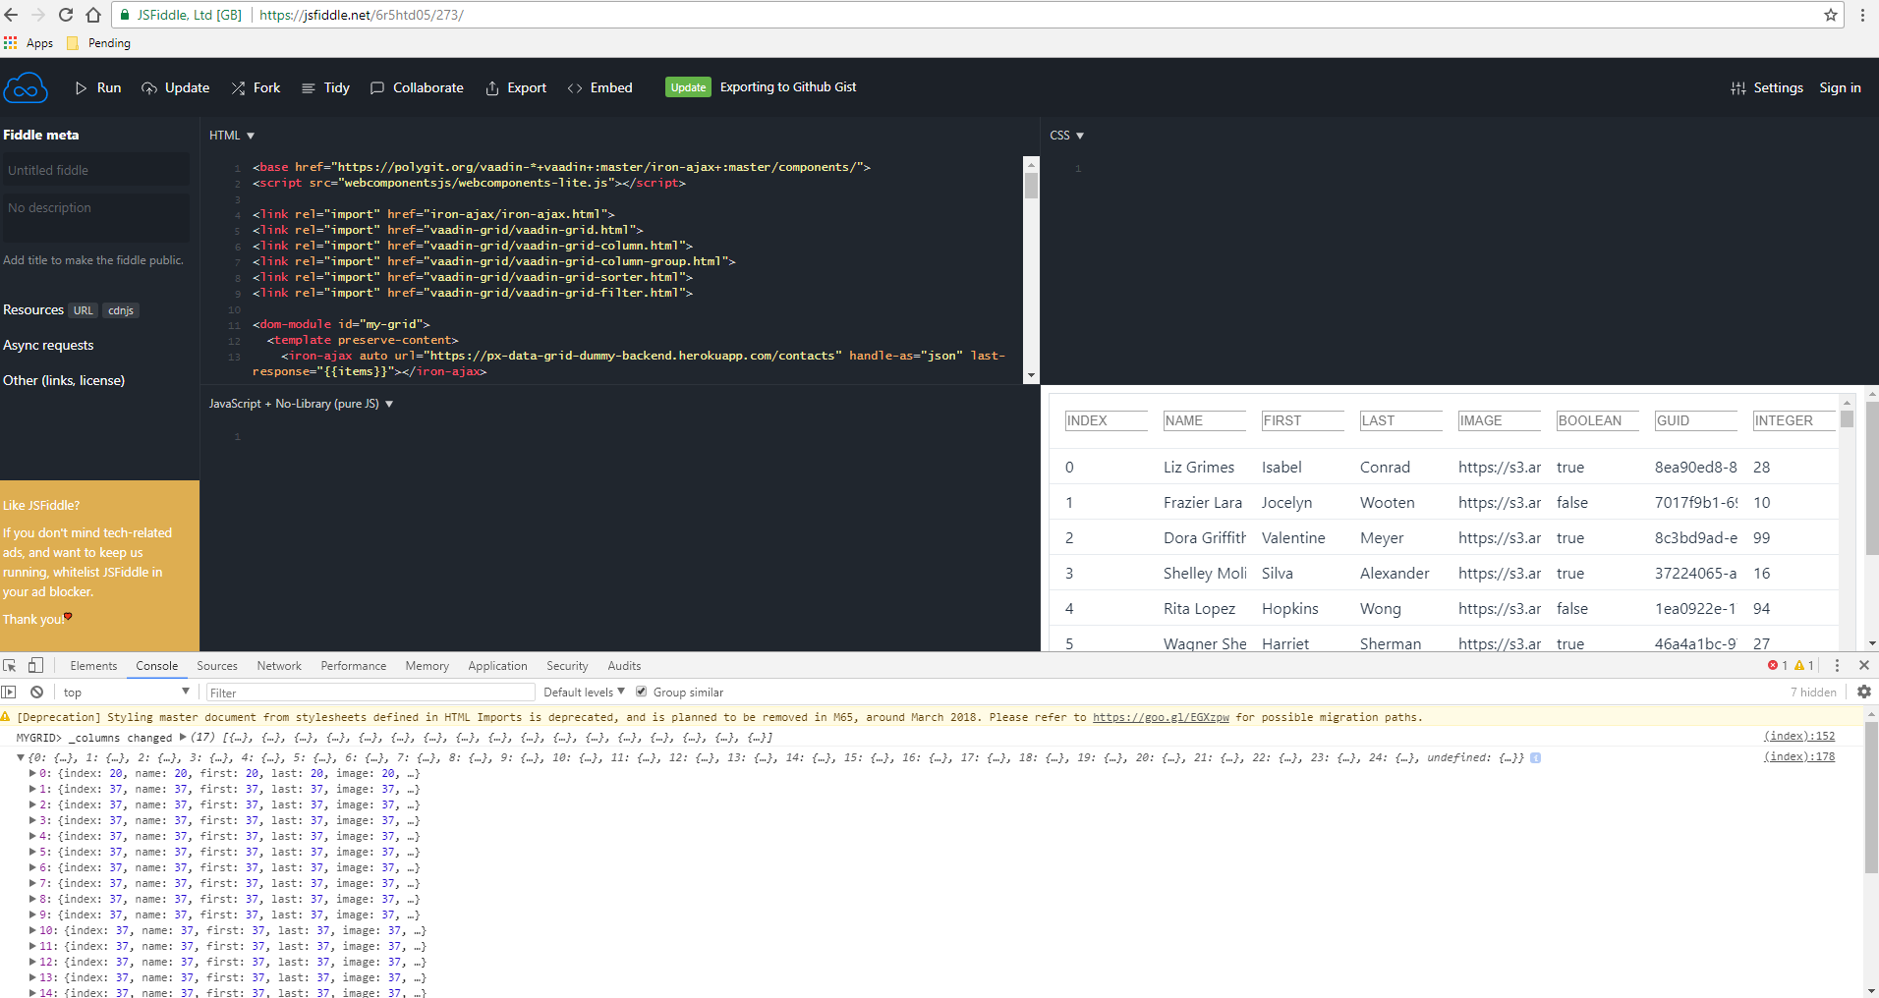Switch to the Audits tab
The height and width of the screenshot is (998, 1879).
624,666
